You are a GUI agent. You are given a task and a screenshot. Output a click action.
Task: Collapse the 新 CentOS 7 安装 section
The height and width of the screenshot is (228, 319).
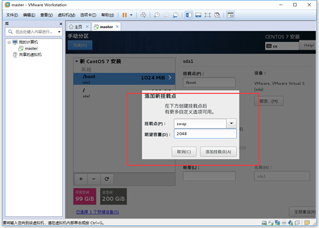click(77, 61)
